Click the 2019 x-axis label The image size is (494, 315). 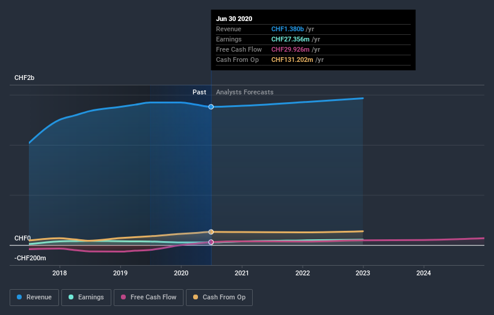(120, 273)
